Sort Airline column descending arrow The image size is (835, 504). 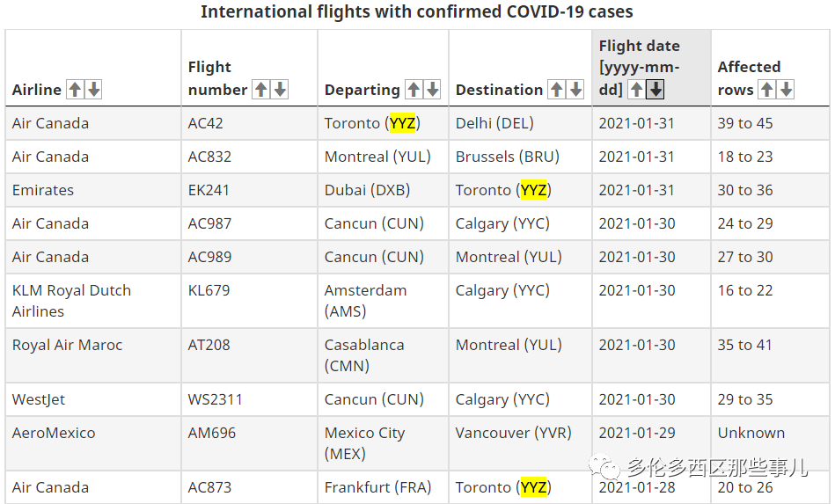click(94, 90)
